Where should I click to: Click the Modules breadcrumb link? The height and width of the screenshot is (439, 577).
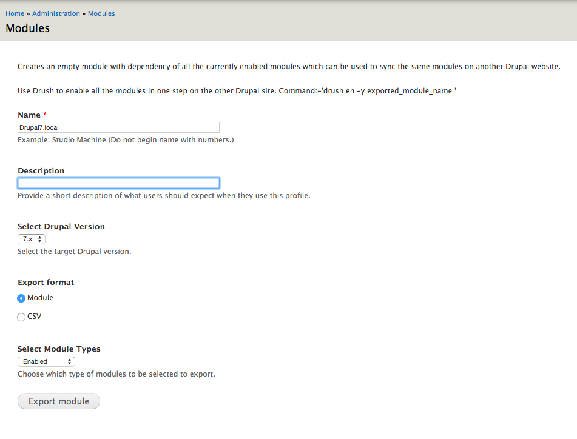tap(101, 13)
